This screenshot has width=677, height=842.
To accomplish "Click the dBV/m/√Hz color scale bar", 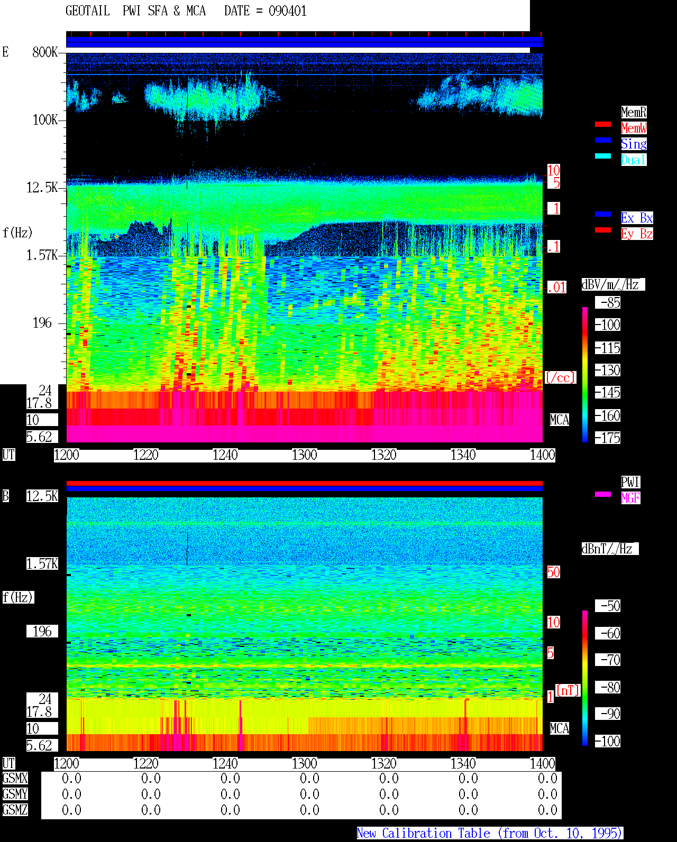I will 585,374.
